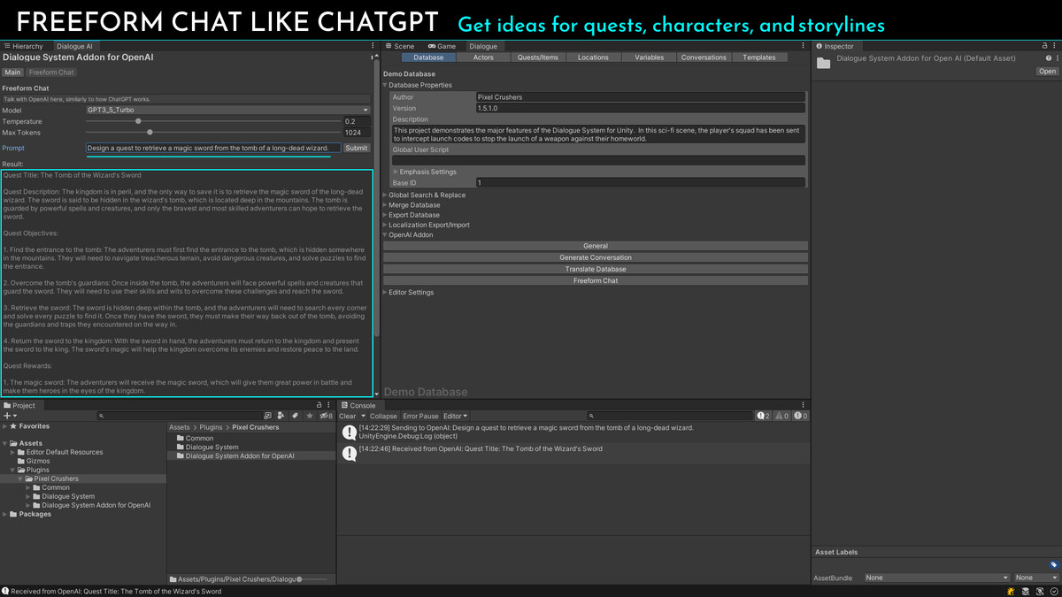Expand the Localization Export/Import foldout
The width and height of the screenshot is (1062, 597).
(385, 225)
